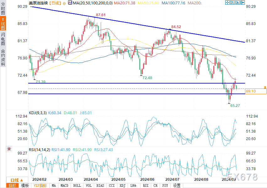Open 合约资料 contract info tab
Viewport: 267px width, 188px height.
(3, 57)
